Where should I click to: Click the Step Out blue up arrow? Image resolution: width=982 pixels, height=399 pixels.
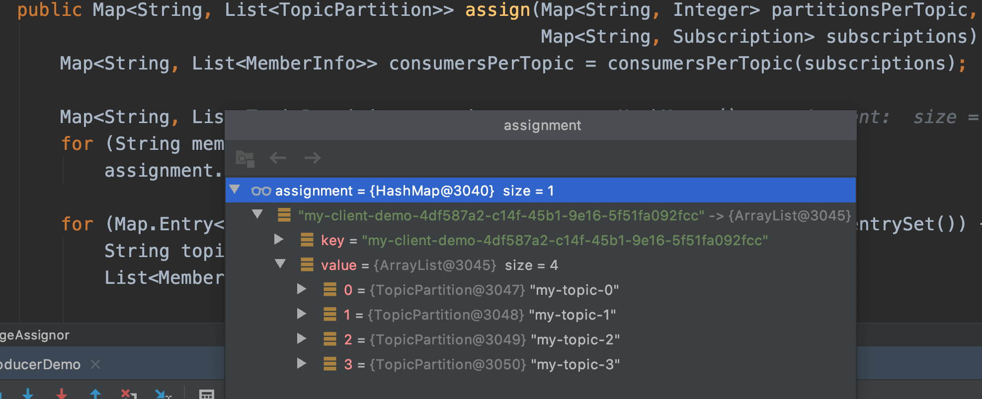[95, 394]
